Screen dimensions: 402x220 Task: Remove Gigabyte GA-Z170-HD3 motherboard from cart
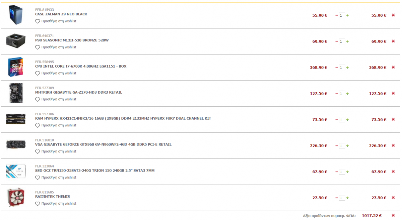click(x=393, y=93)
